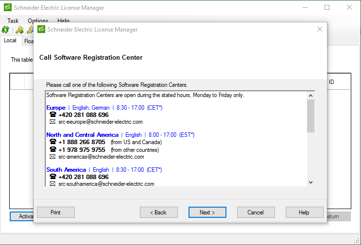Click '(from other countries)' note
This screenshot has width=361, height=245.
[135, 150]
